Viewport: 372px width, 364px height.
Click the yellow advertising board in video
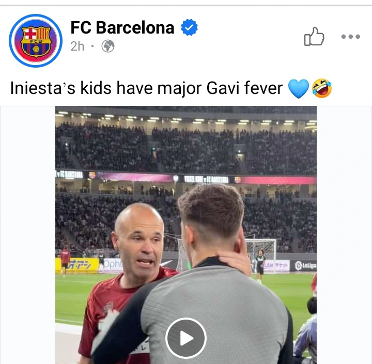point(78,264)
